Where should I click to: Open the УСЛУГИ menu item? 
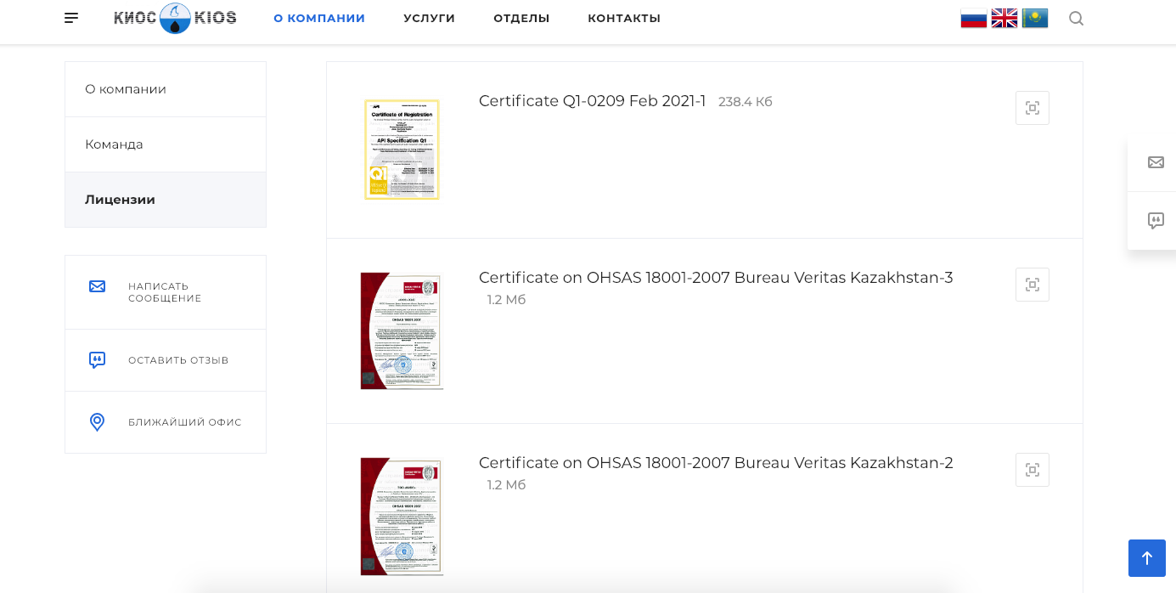pyautogui.click(x=430, y=18)
